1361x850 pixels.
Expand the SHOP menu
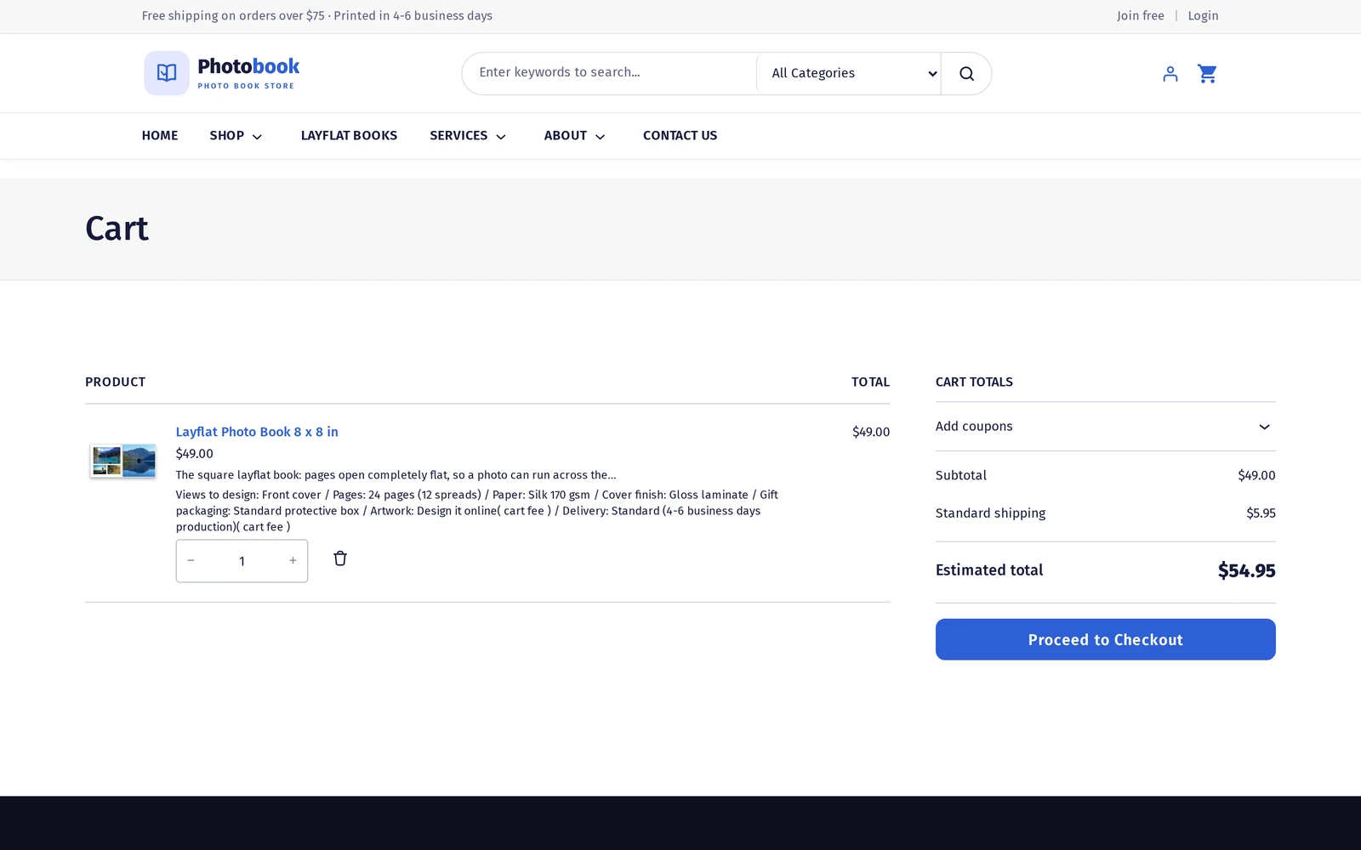(236, 136)
